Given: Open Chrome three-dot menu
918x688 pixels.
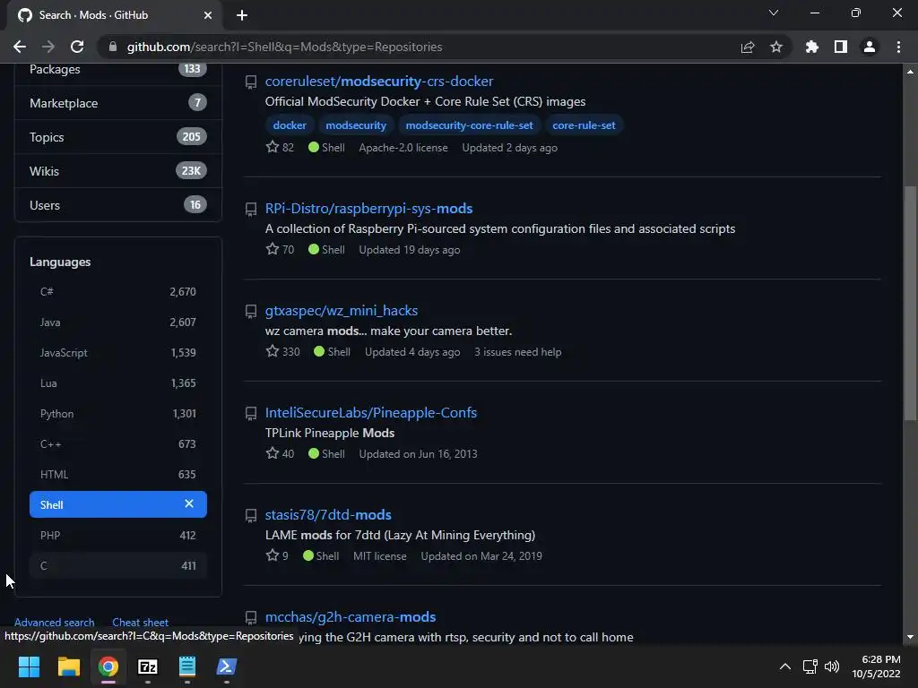Looking at the screenshot, I should point(898,47).
